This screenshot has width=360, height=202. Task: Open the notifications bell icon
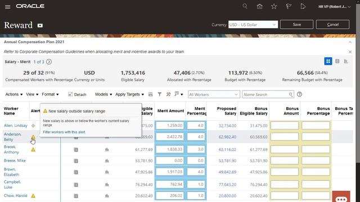click(x=303, y=6)
